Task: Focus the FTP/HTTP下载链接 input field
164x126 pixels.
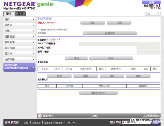Action: point(119,44)
